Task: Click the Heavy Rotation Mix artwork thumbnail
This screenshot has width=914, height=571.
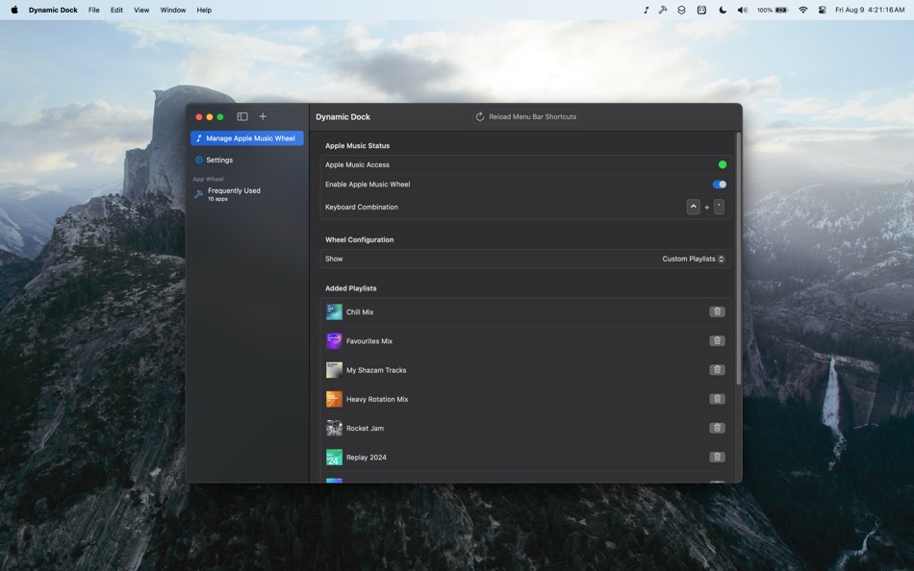Action: (x=334, y=399)
